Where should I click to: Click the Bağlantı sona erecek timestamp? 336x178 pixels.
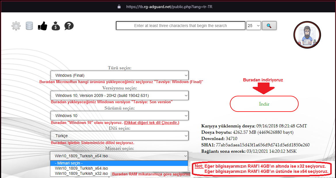point(271,151)
